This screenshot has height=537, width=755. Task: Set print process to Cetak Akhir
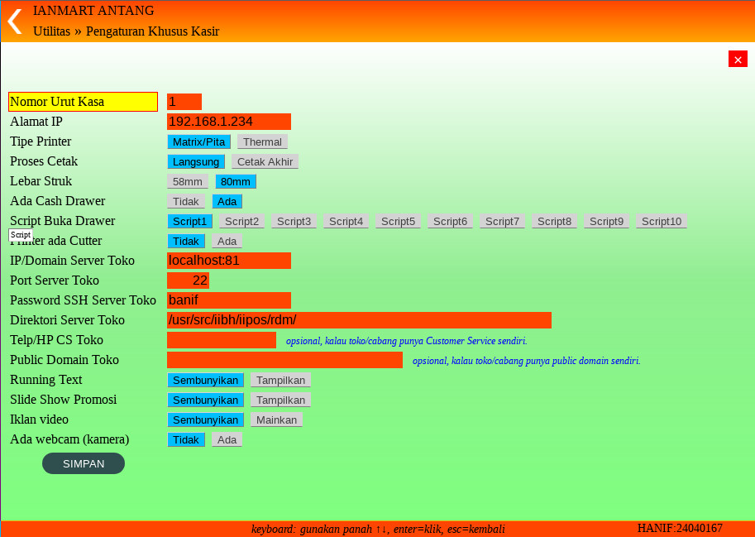265,161
